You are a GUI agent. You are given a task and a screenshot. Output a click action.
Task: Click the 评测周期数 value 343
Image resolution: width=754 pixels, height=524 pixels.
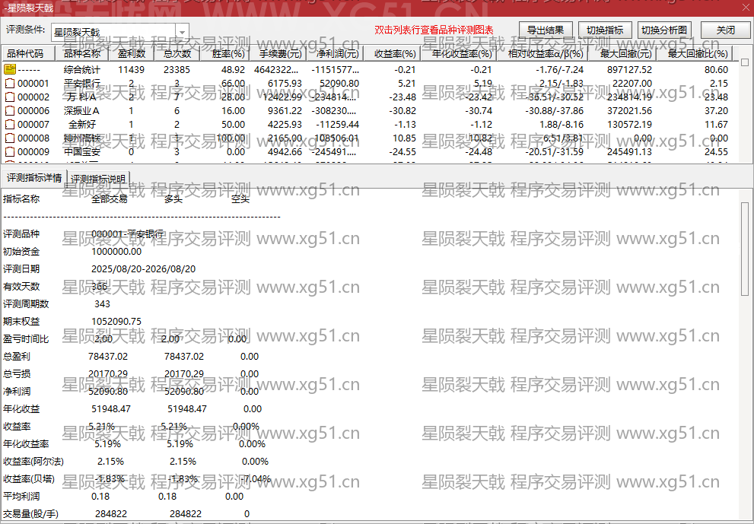click(103, 303)
